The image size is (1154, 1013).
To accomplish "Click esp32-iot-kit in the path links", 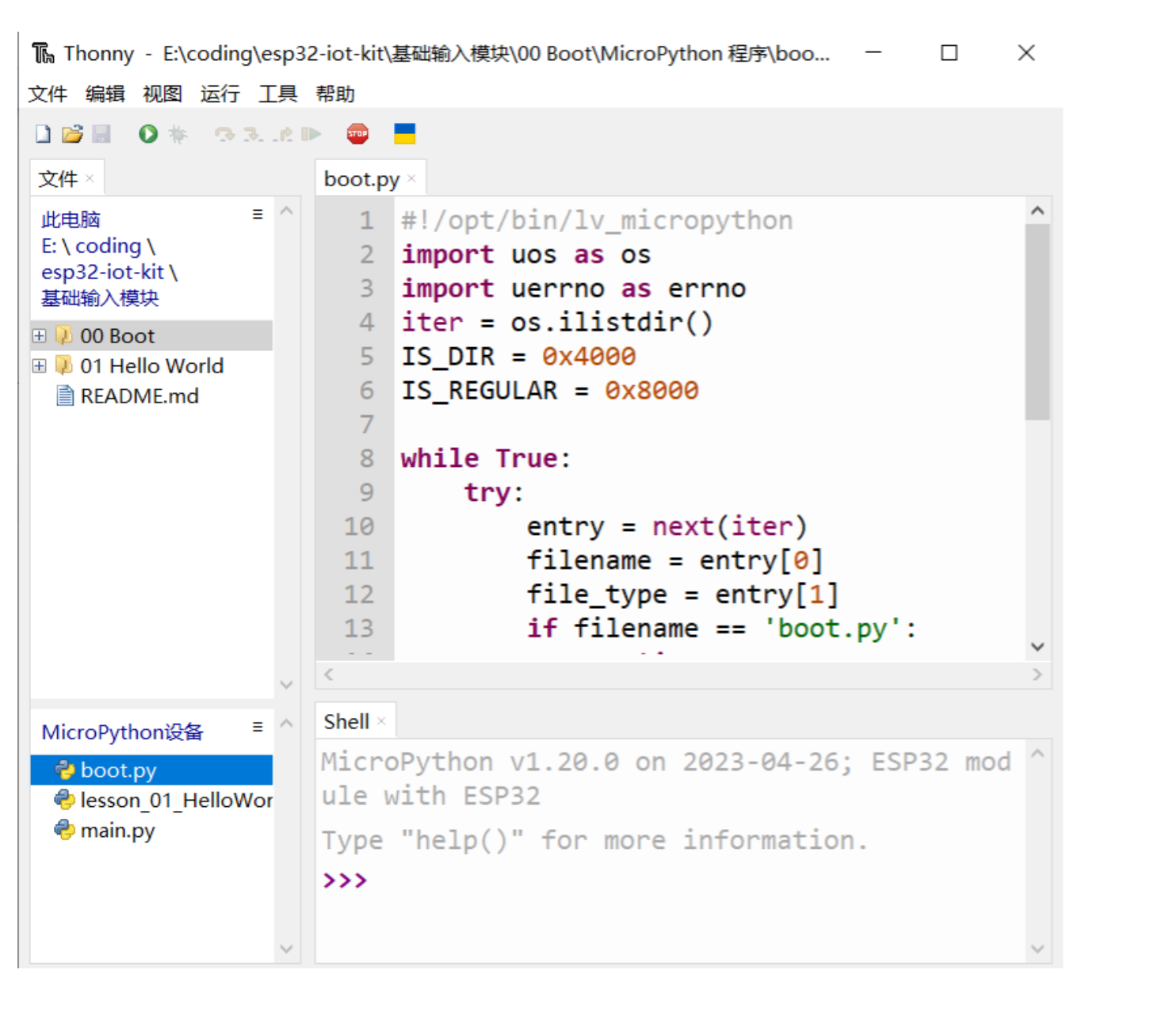I will [103, 271].
